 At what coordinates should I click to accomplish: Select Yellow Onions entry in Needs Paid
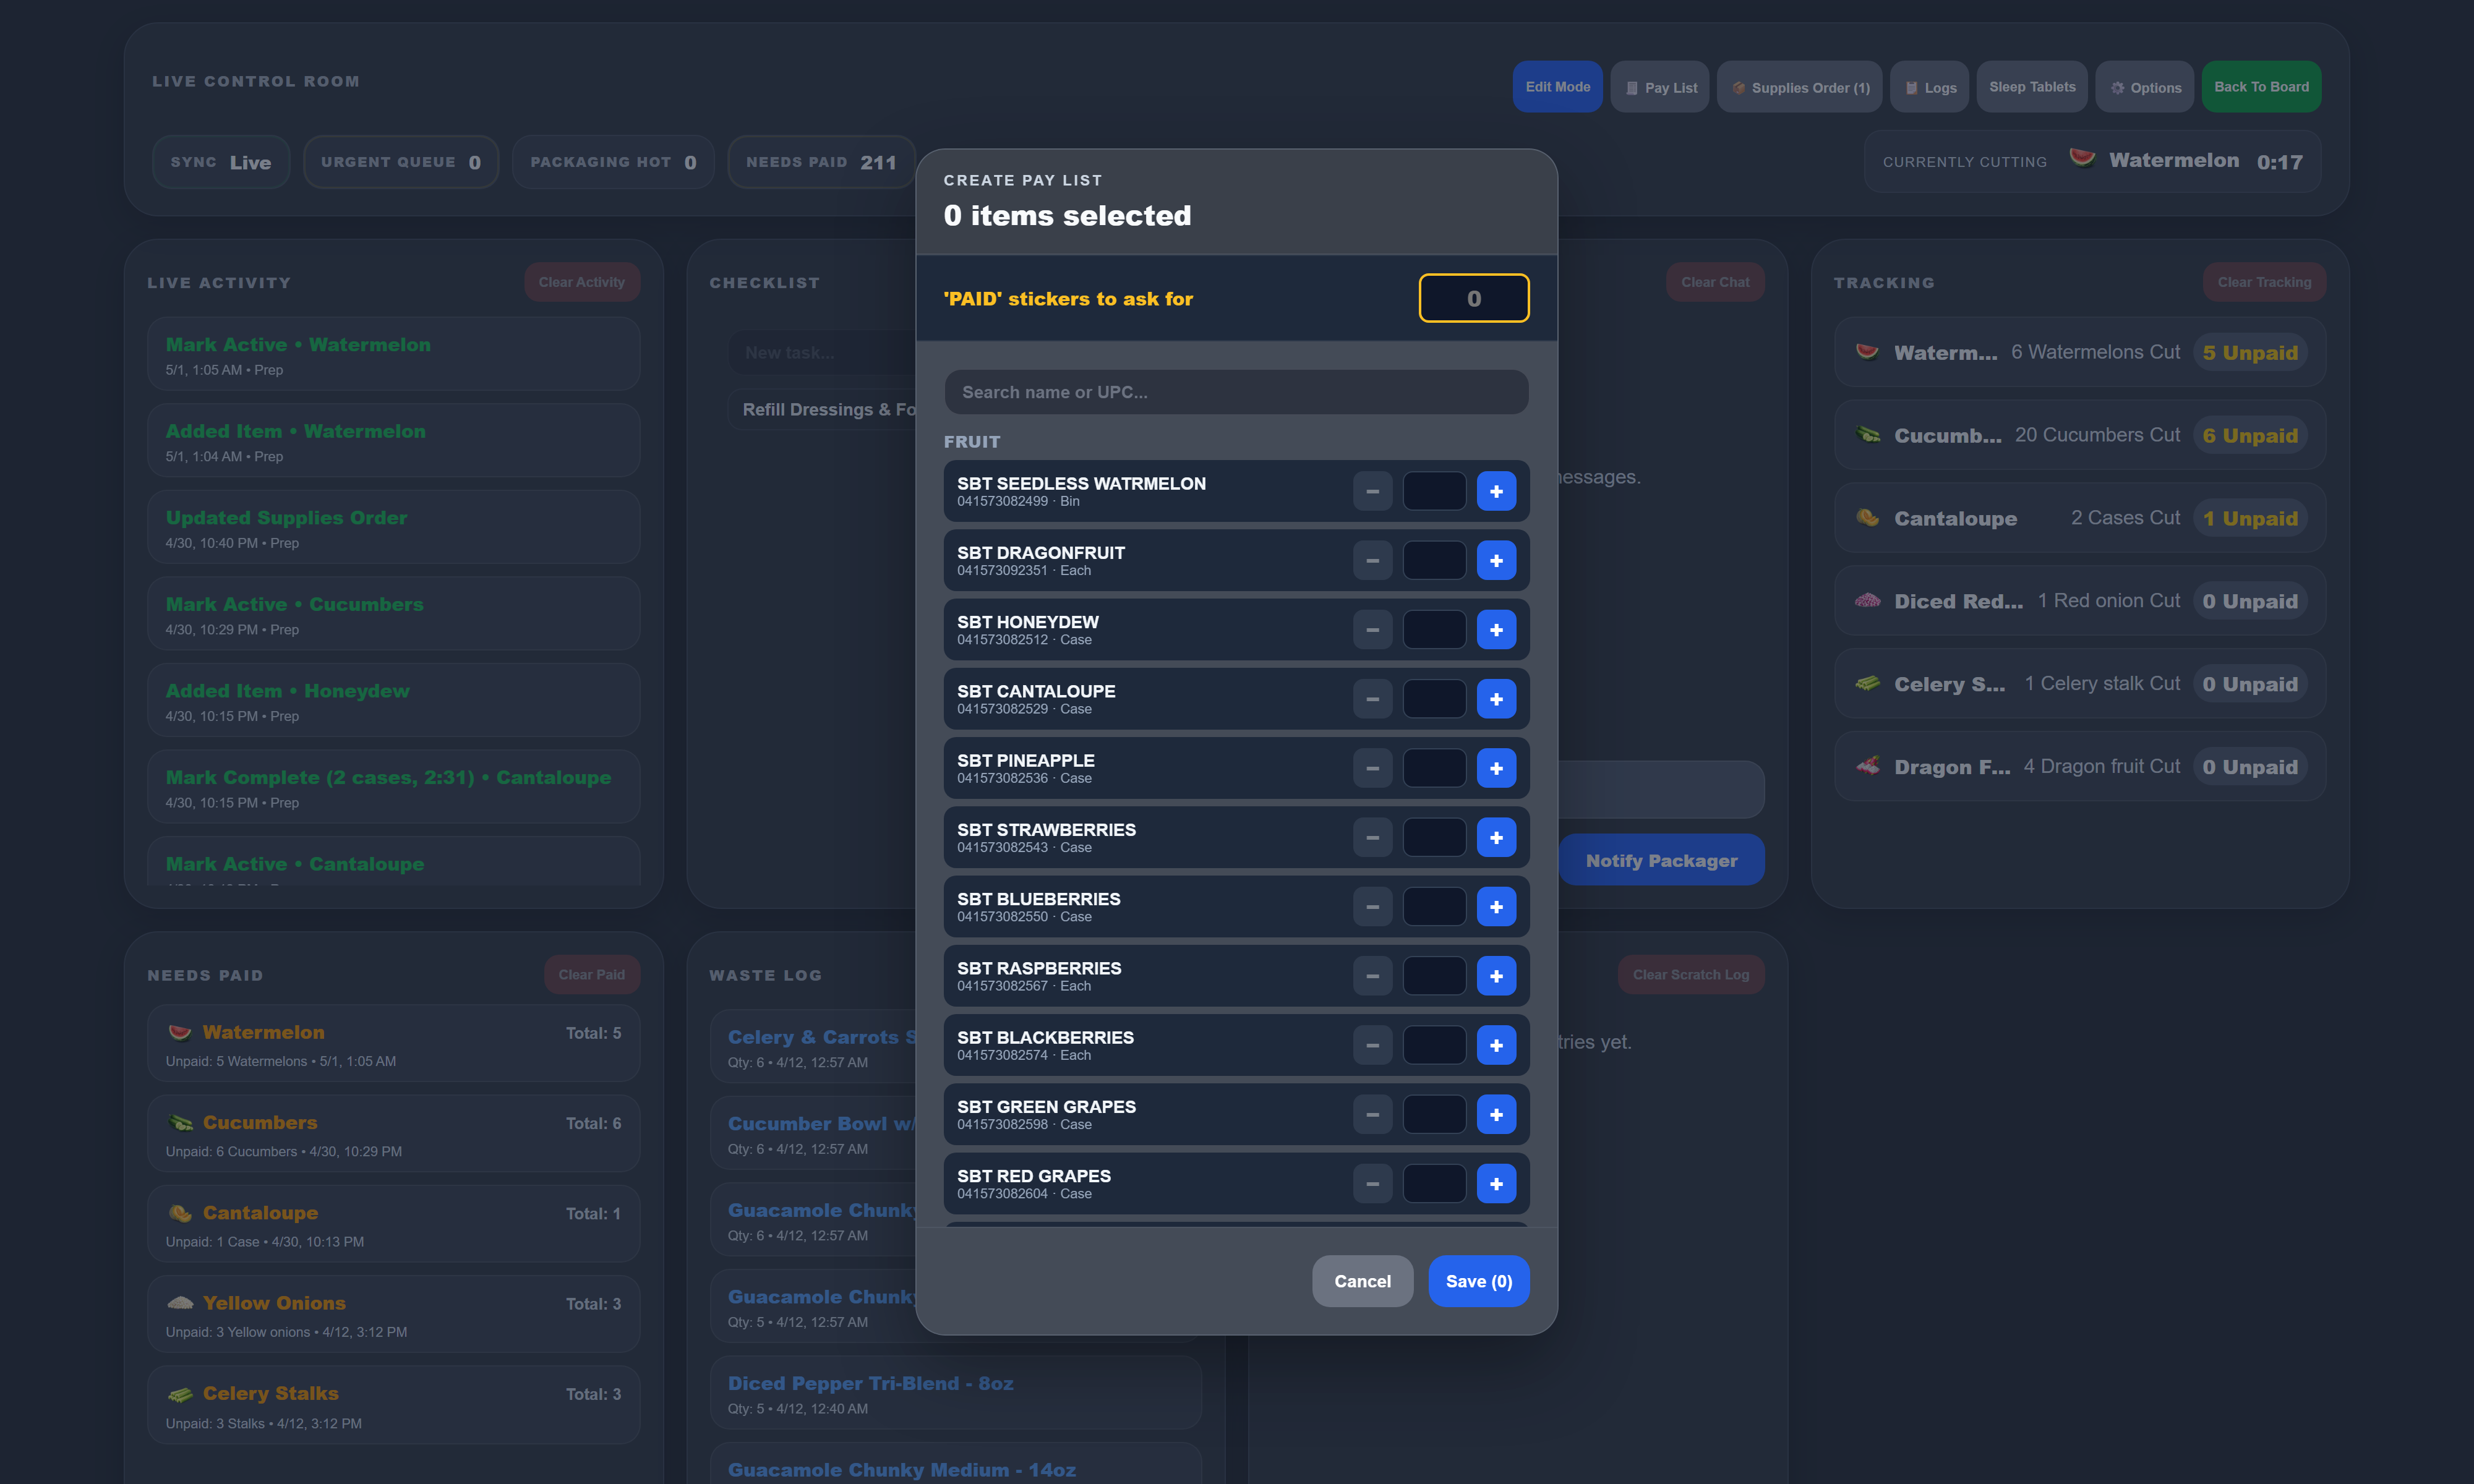tap(394, 1315)
